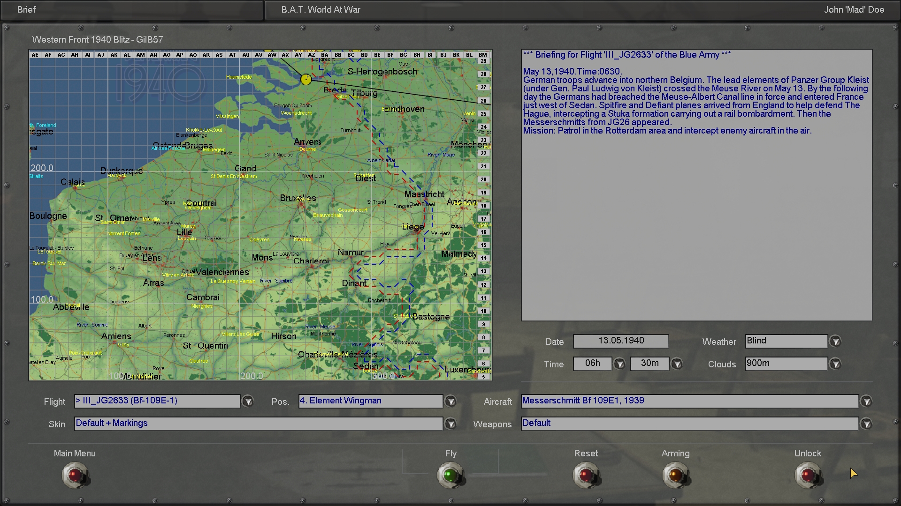Click the Brief header tab

pyautogui.click(x=27, y=10)
